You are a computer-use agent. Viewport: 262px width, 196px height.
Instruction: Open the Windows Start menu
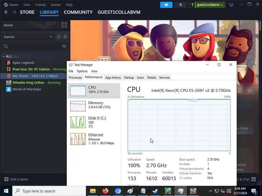6,191
